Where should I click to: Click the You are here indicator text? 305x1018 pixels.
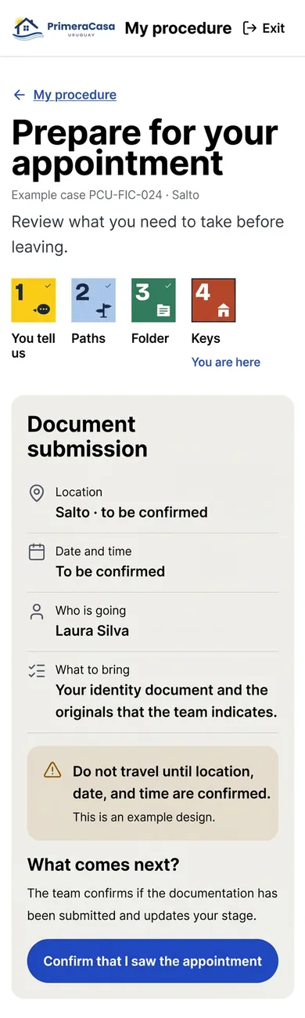(x=226, y=362)
